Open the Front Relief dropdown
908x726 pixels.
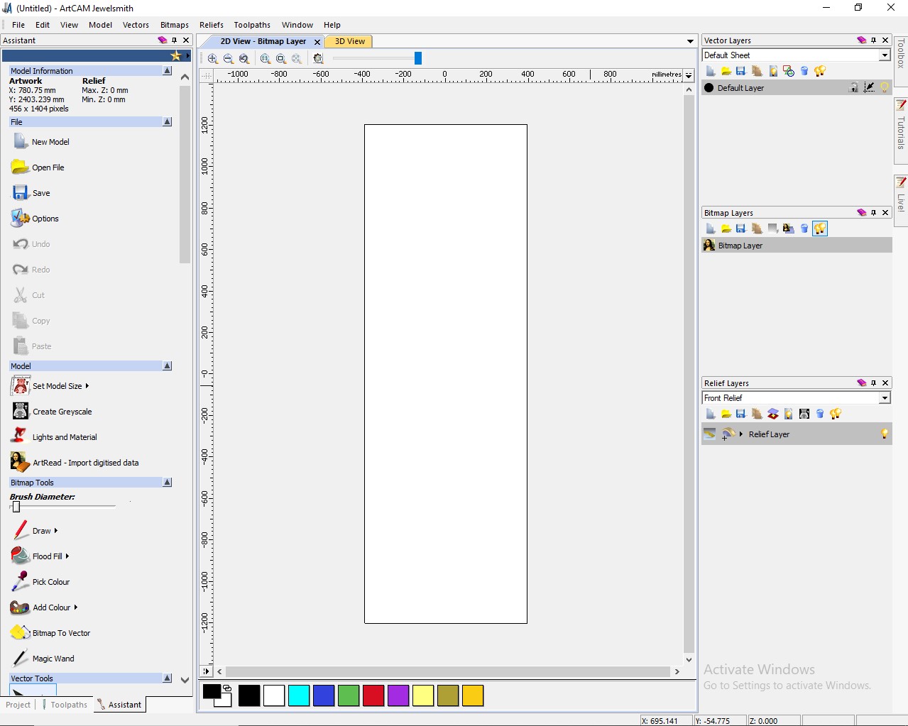click(x=885, y=398)
